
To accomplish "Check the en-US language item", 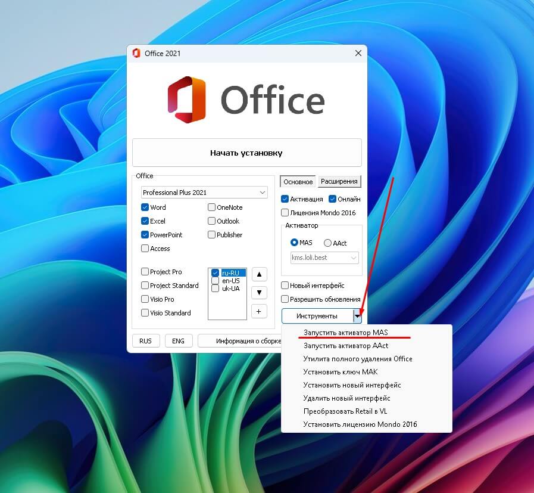I will coord(215,281).
